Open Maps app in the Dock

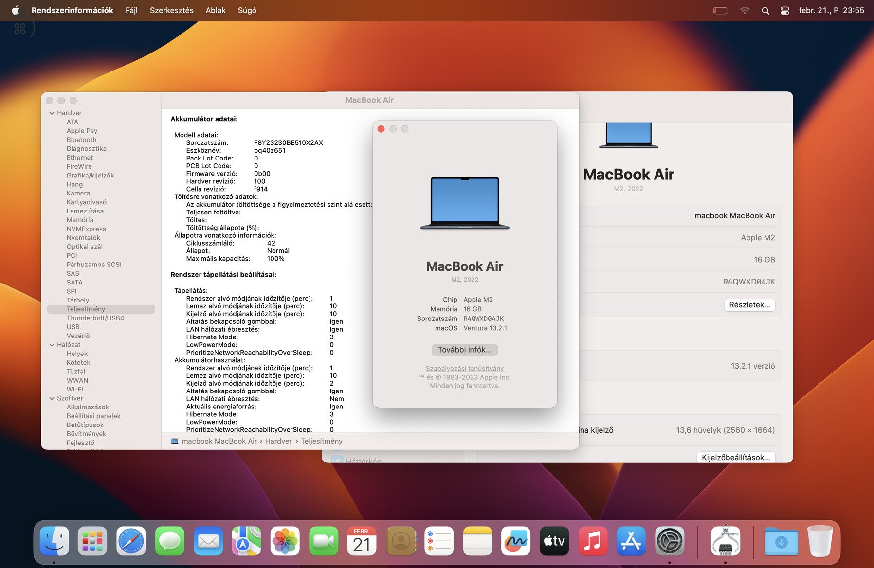point(246,541)
